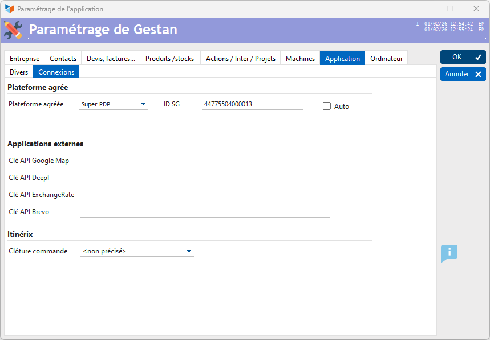Screen dimensions: 490x340
Task: Confirm with the OK button
Action: 463,57
